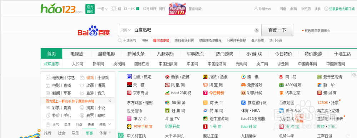Click the 换肤 skin link
This screenshot has height=138, width=357.
tap(318, 9)
